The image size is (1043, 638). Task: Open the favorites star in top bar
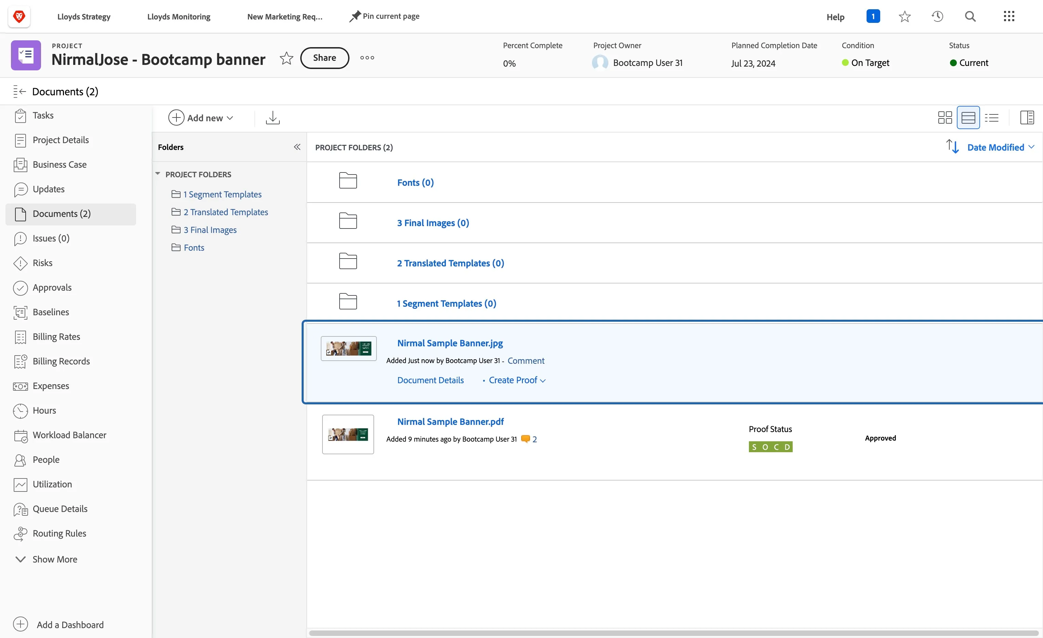(905, 16)
